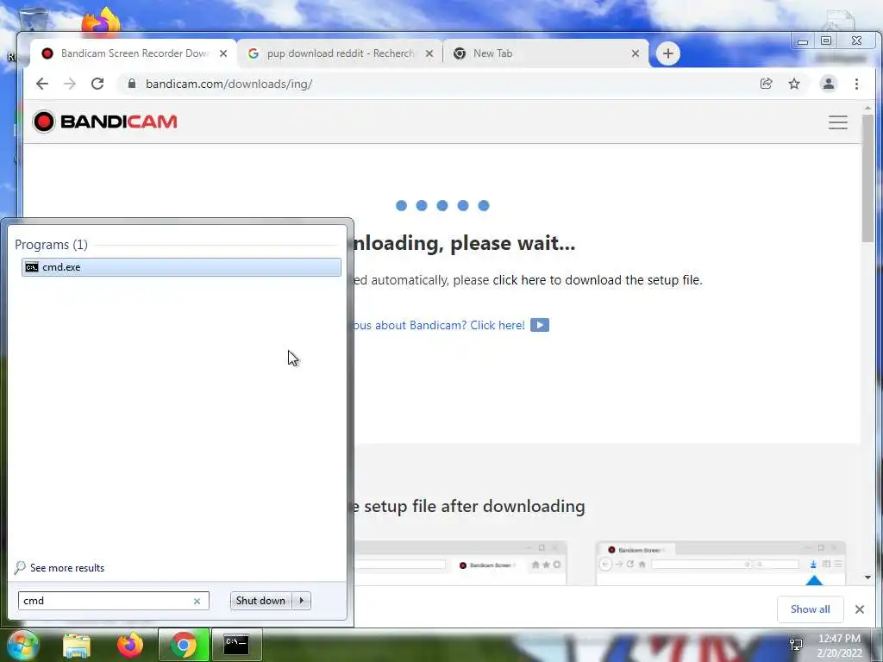Screen dimensions: 883x662
Task: Open a new tab with the plus button
Action: pos(668,53)
